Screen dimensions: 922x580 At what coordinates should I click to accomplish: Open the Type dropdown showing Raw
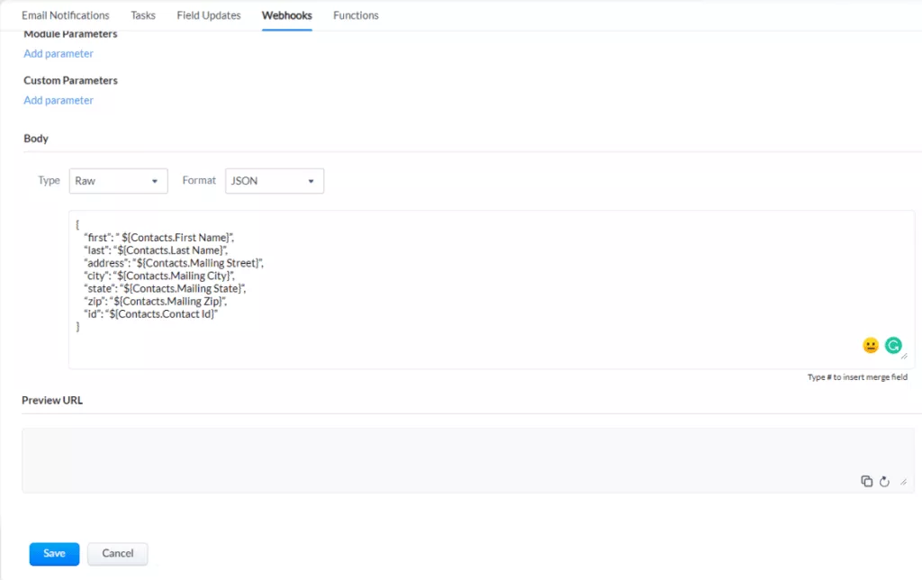[x=118, y=181]
